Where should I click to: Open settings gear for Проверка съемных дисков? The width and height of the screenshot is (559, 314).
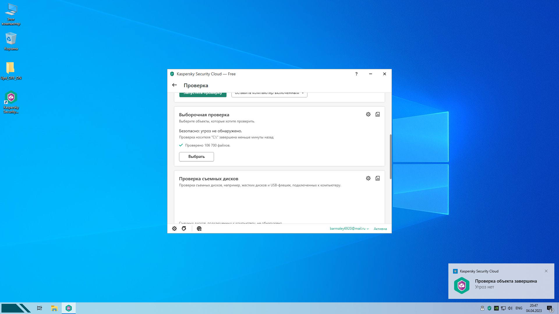pyautogui.click(x=368, y=179)
